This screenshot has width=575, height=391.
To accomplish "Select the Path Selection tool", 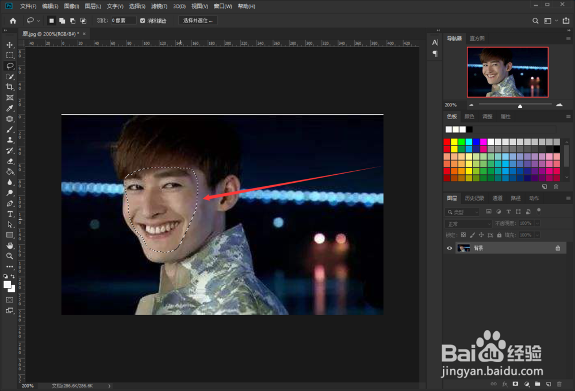I will [x=10, y=224].
